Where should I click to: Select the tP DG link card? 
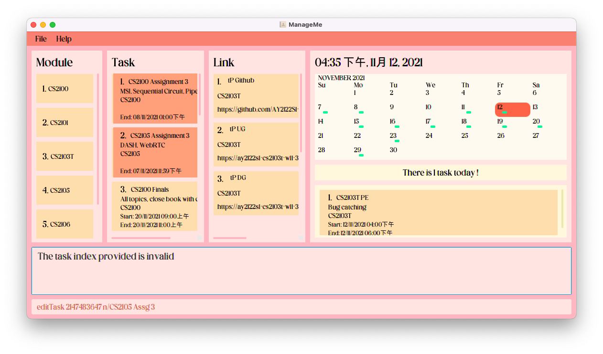click(x=256, y=193)
